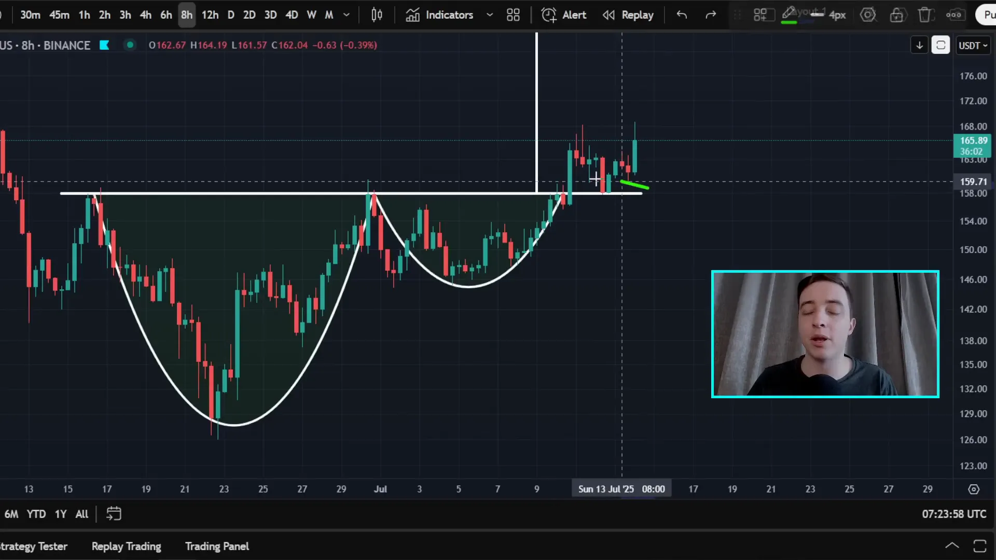The height and width of the screenshot is (560, 996).
Task: Open the Trading Panel tab
Action: tap(217, 546)
